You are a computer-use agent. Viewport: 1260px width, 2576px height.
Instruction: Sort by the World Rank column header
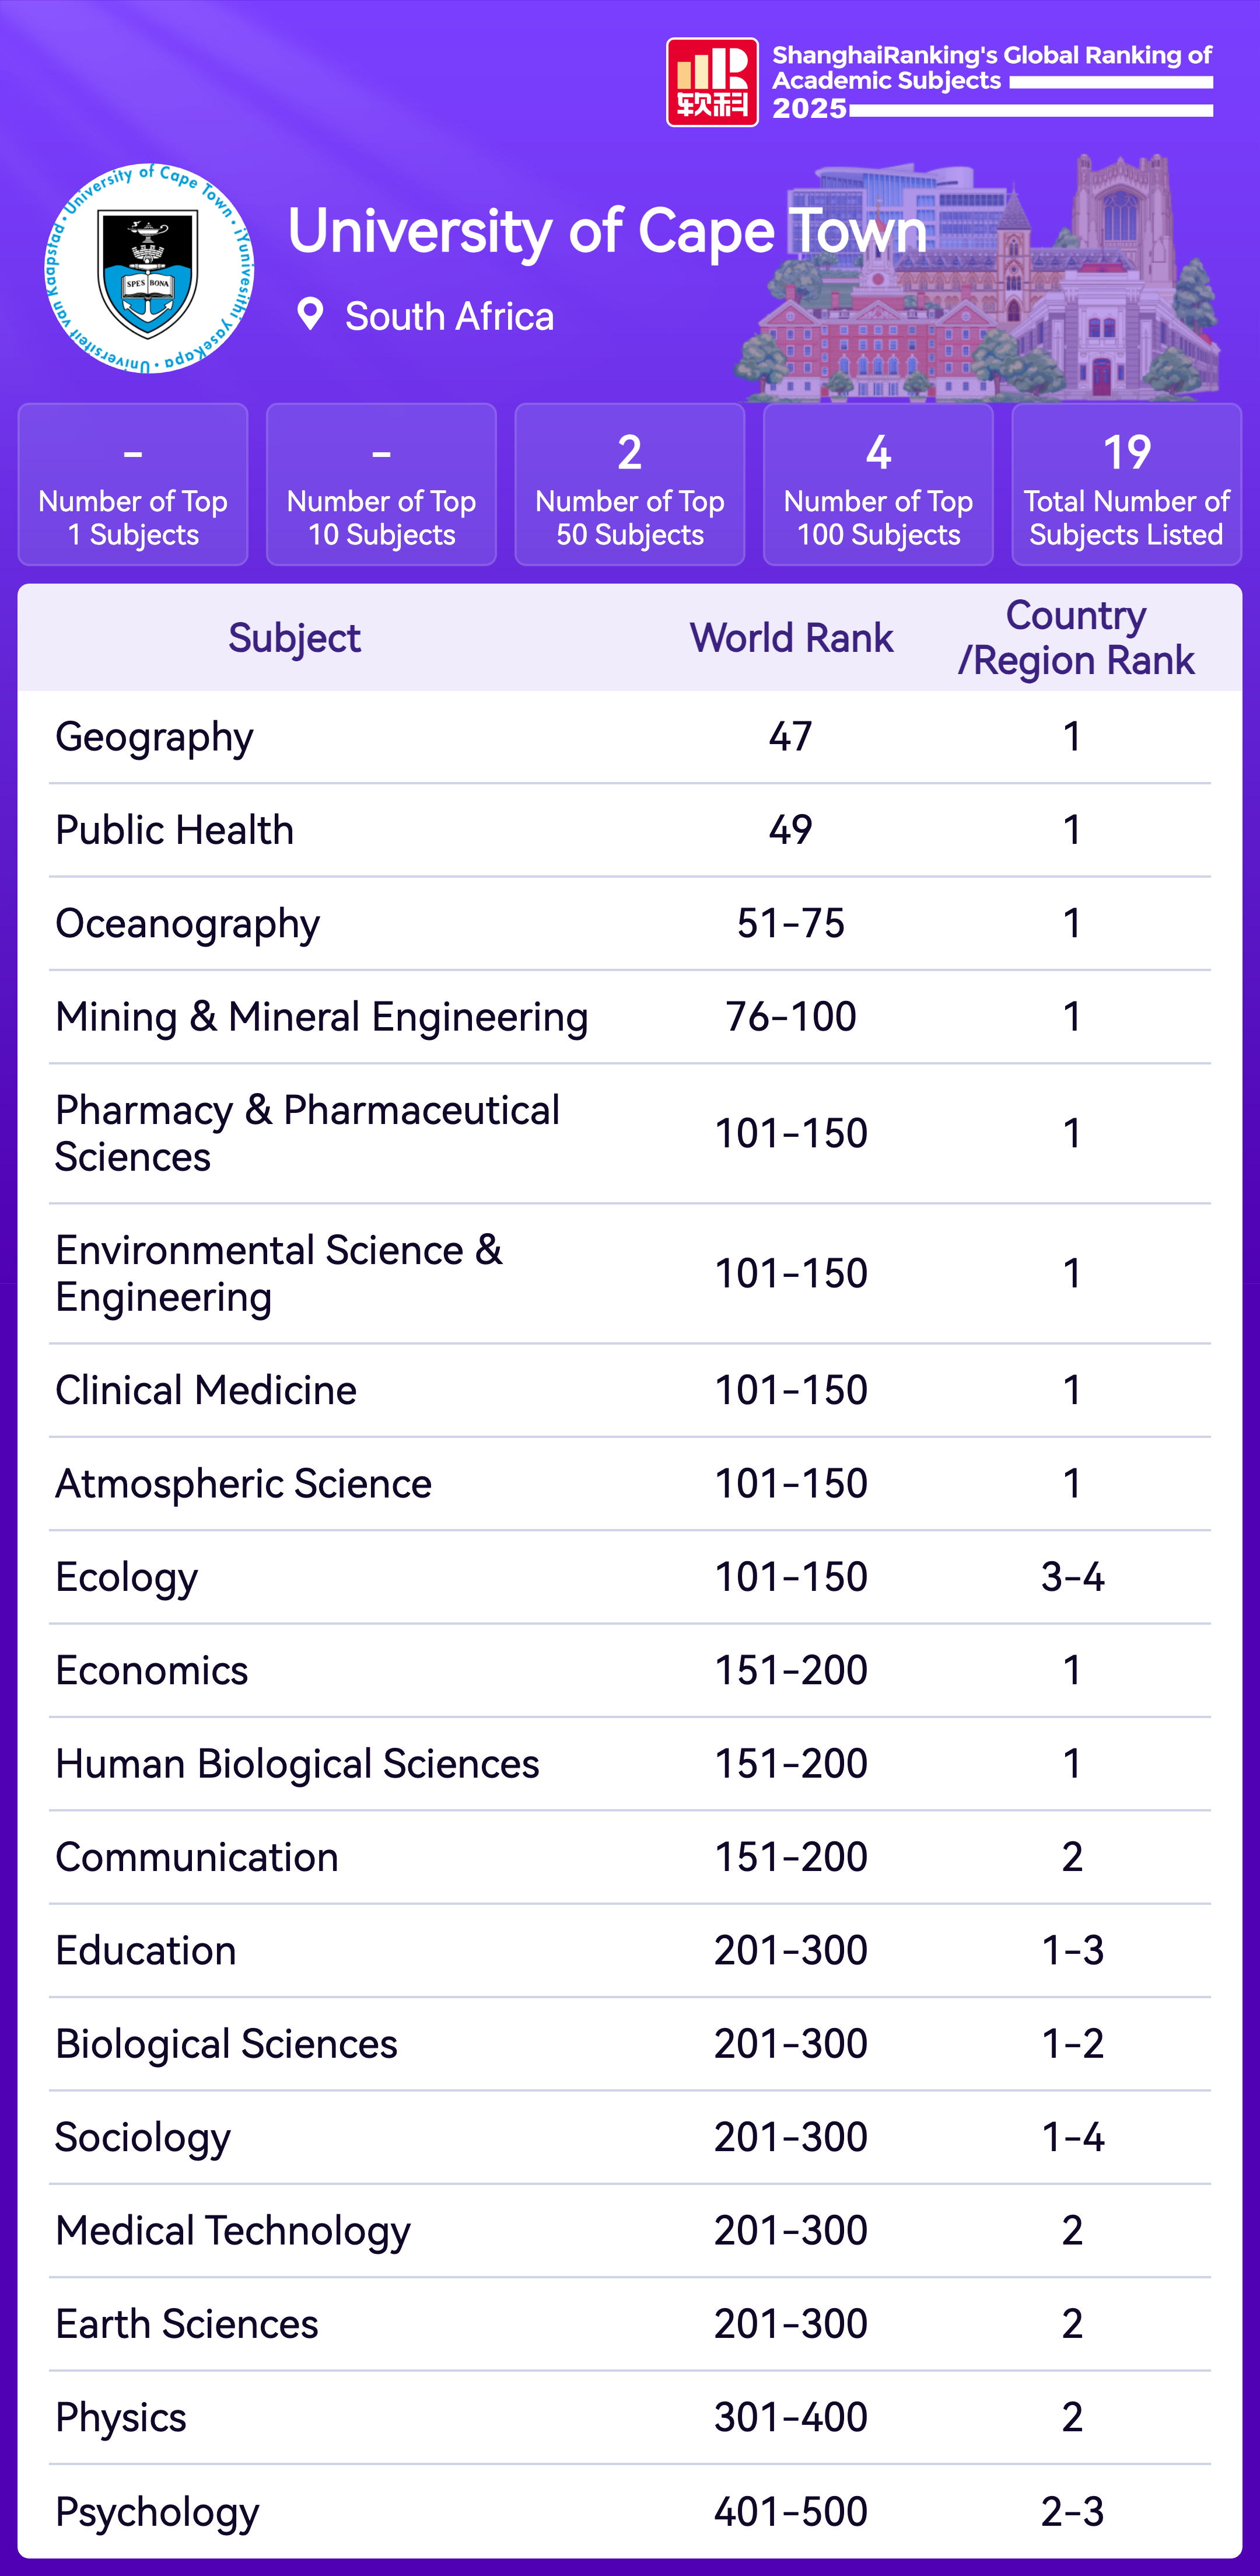(x=790, y=638)
